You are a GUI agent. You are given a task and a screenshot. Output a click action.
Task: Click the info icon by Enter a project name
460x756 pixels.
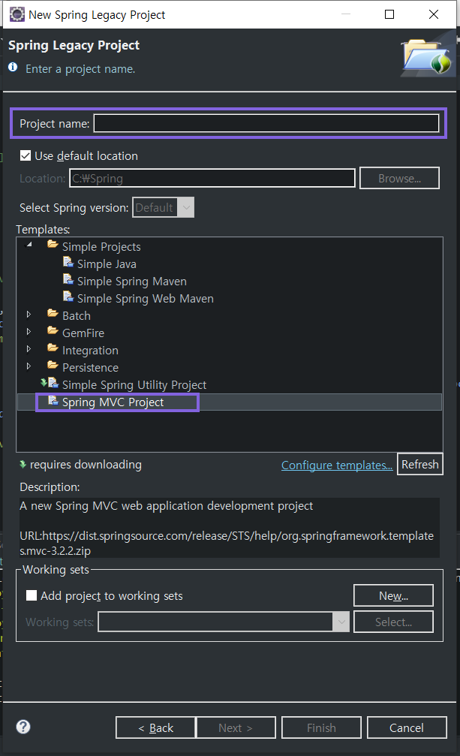click(13, 67)
